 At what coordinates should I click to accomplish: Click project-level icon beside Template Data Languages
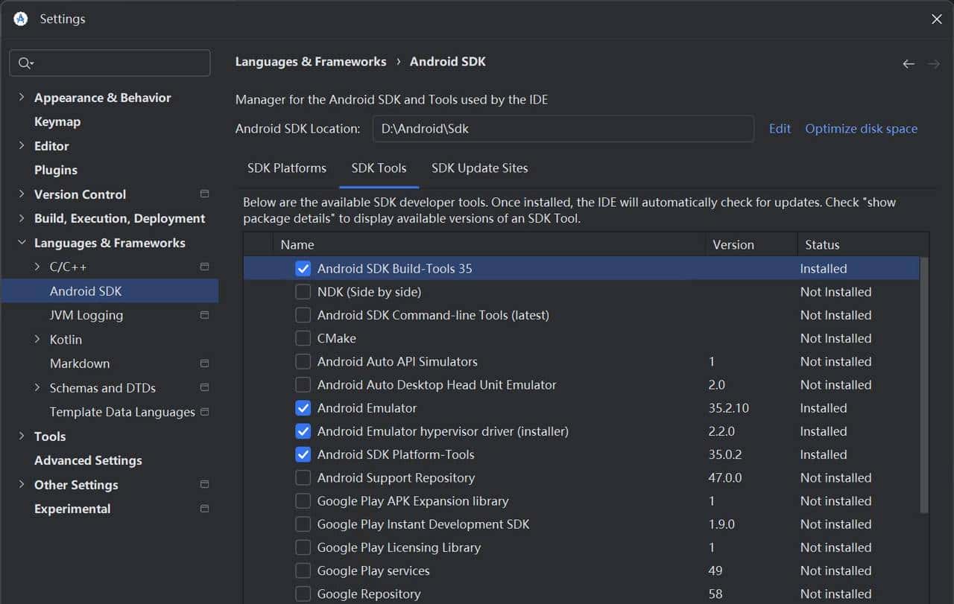[x=204, y=412]
